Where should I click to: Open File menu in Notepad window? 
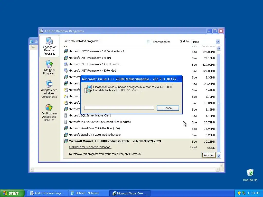click(33, 47)
